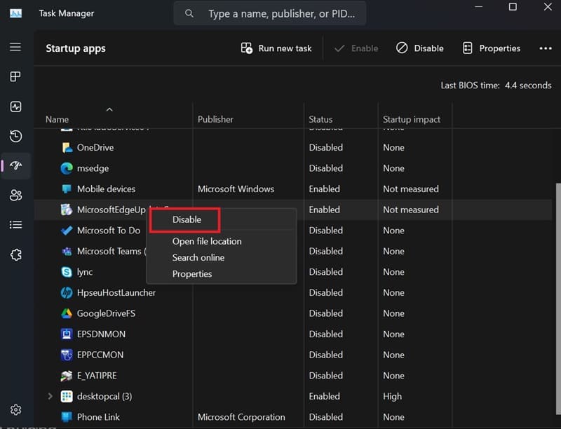Click Startup apps page heading
This screenshot has height=429, width=561.
coord(76,48)
